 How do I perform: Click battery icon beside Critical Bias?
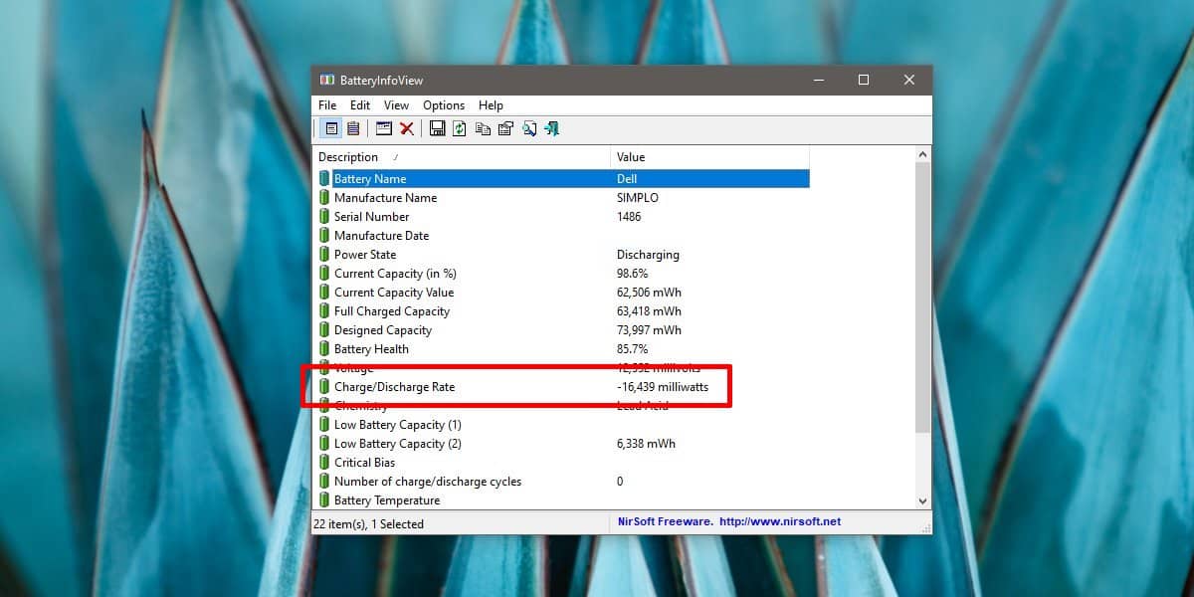(x=324, y=463)
